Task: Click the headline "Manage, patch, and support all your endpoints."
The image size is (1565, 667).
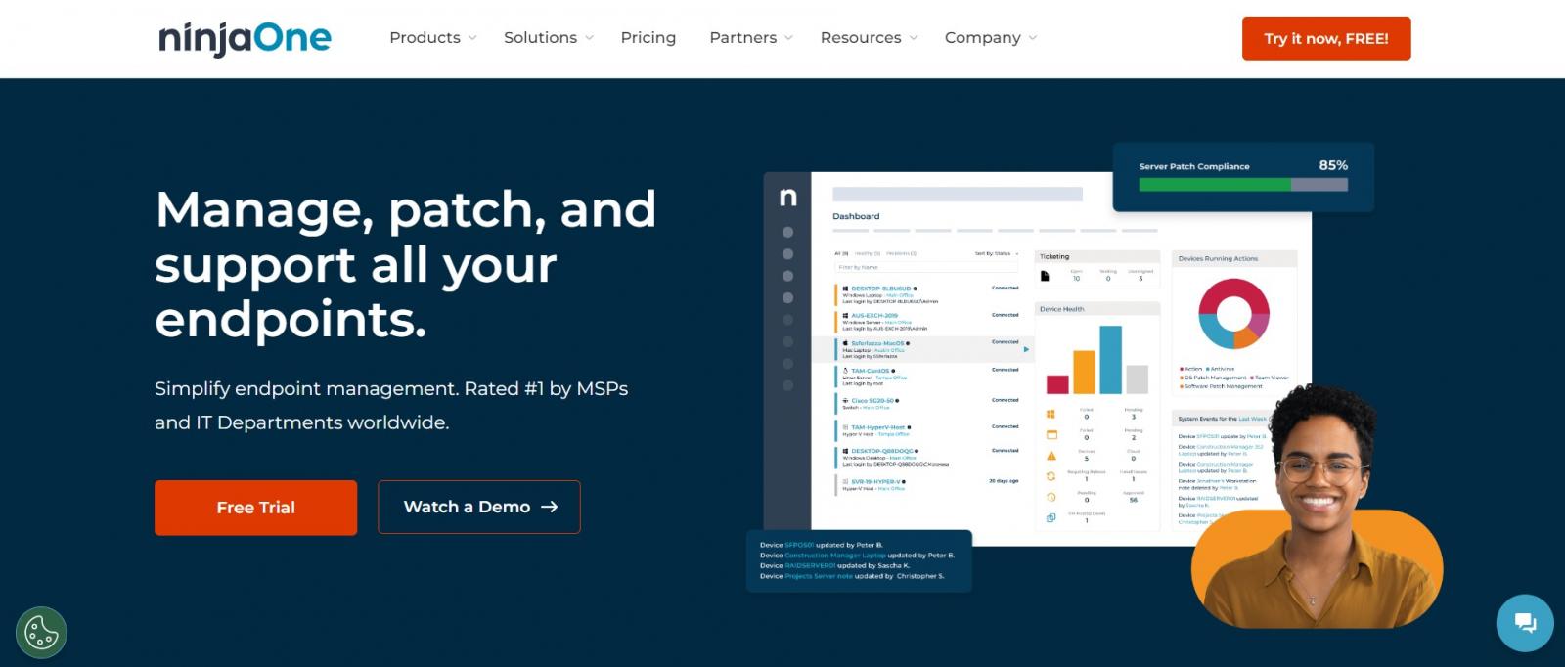Action: (405, 264)
